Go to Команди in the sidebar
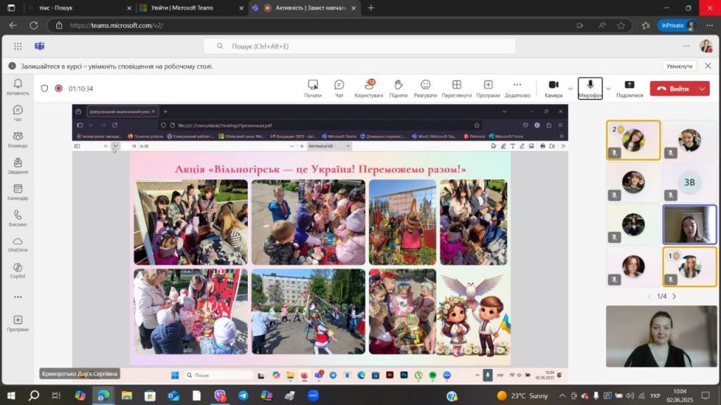The image size is (721, 405). tap(18, 139)
